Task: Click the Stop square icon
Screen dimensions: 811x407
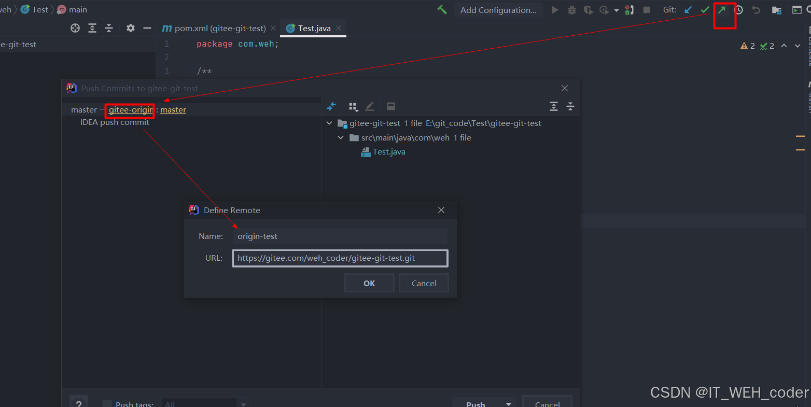Action: pyautogui.click(x=647, y=10)
